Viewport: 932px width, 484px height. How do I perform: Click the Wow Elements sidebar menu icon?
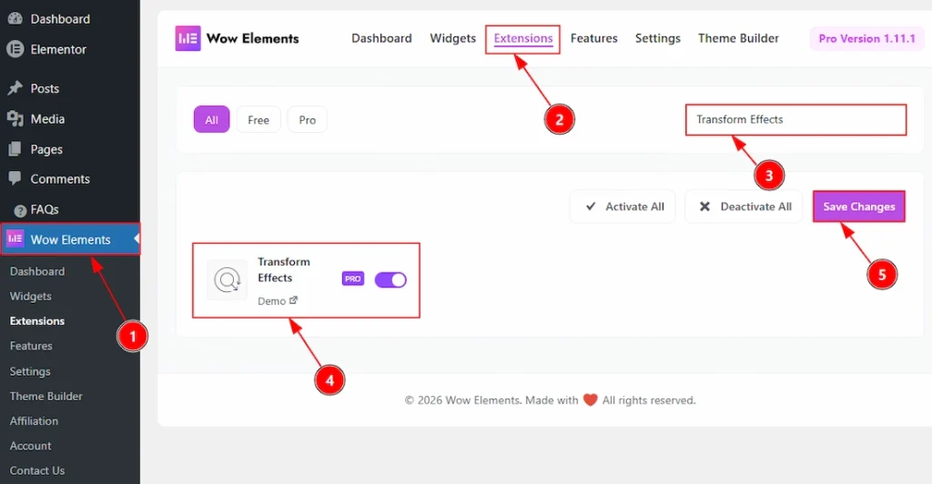click(x=15, y=238)
